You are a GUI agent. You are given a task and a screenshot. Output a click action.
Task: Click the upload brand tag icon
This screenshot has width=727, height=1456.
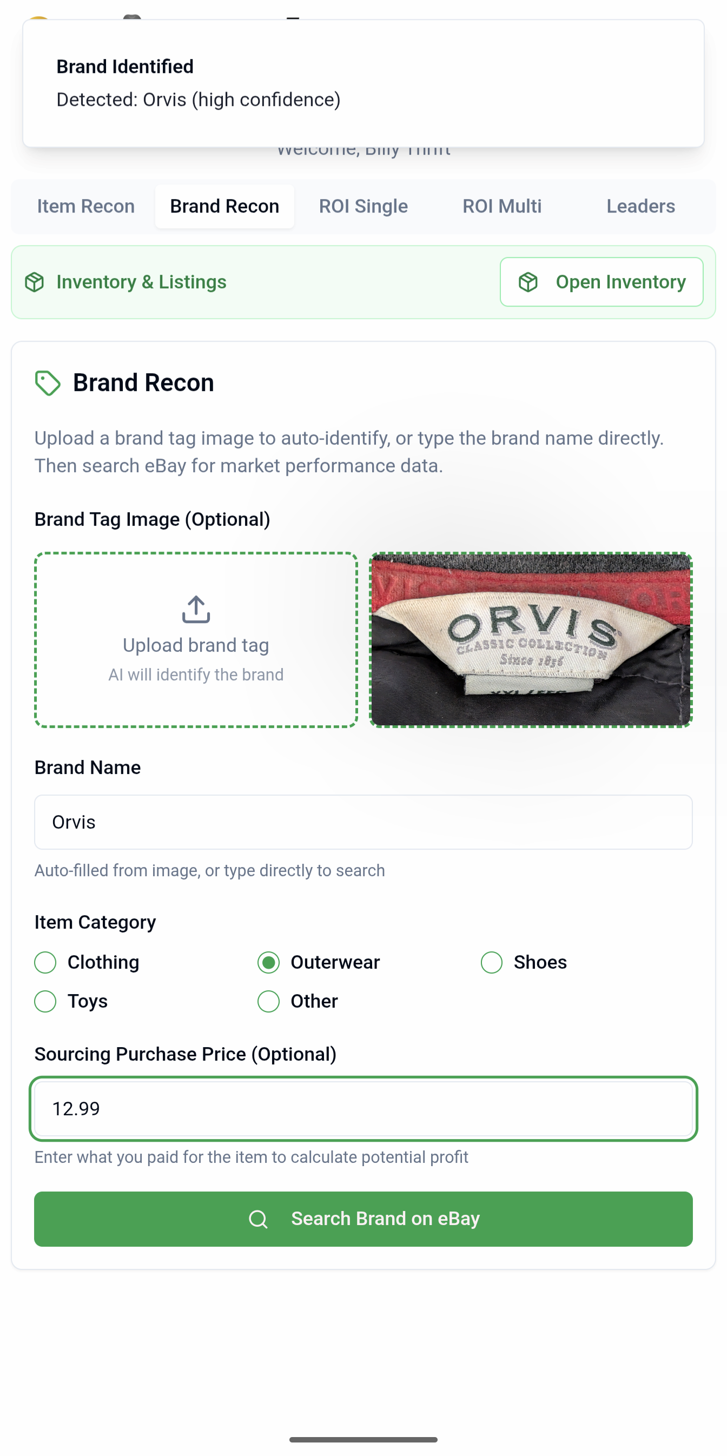196,610
